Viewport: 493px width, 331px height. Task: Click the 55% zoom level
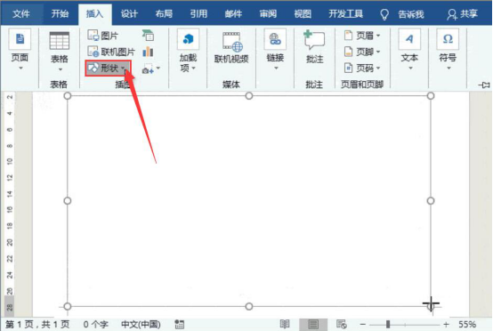(467, 325)
